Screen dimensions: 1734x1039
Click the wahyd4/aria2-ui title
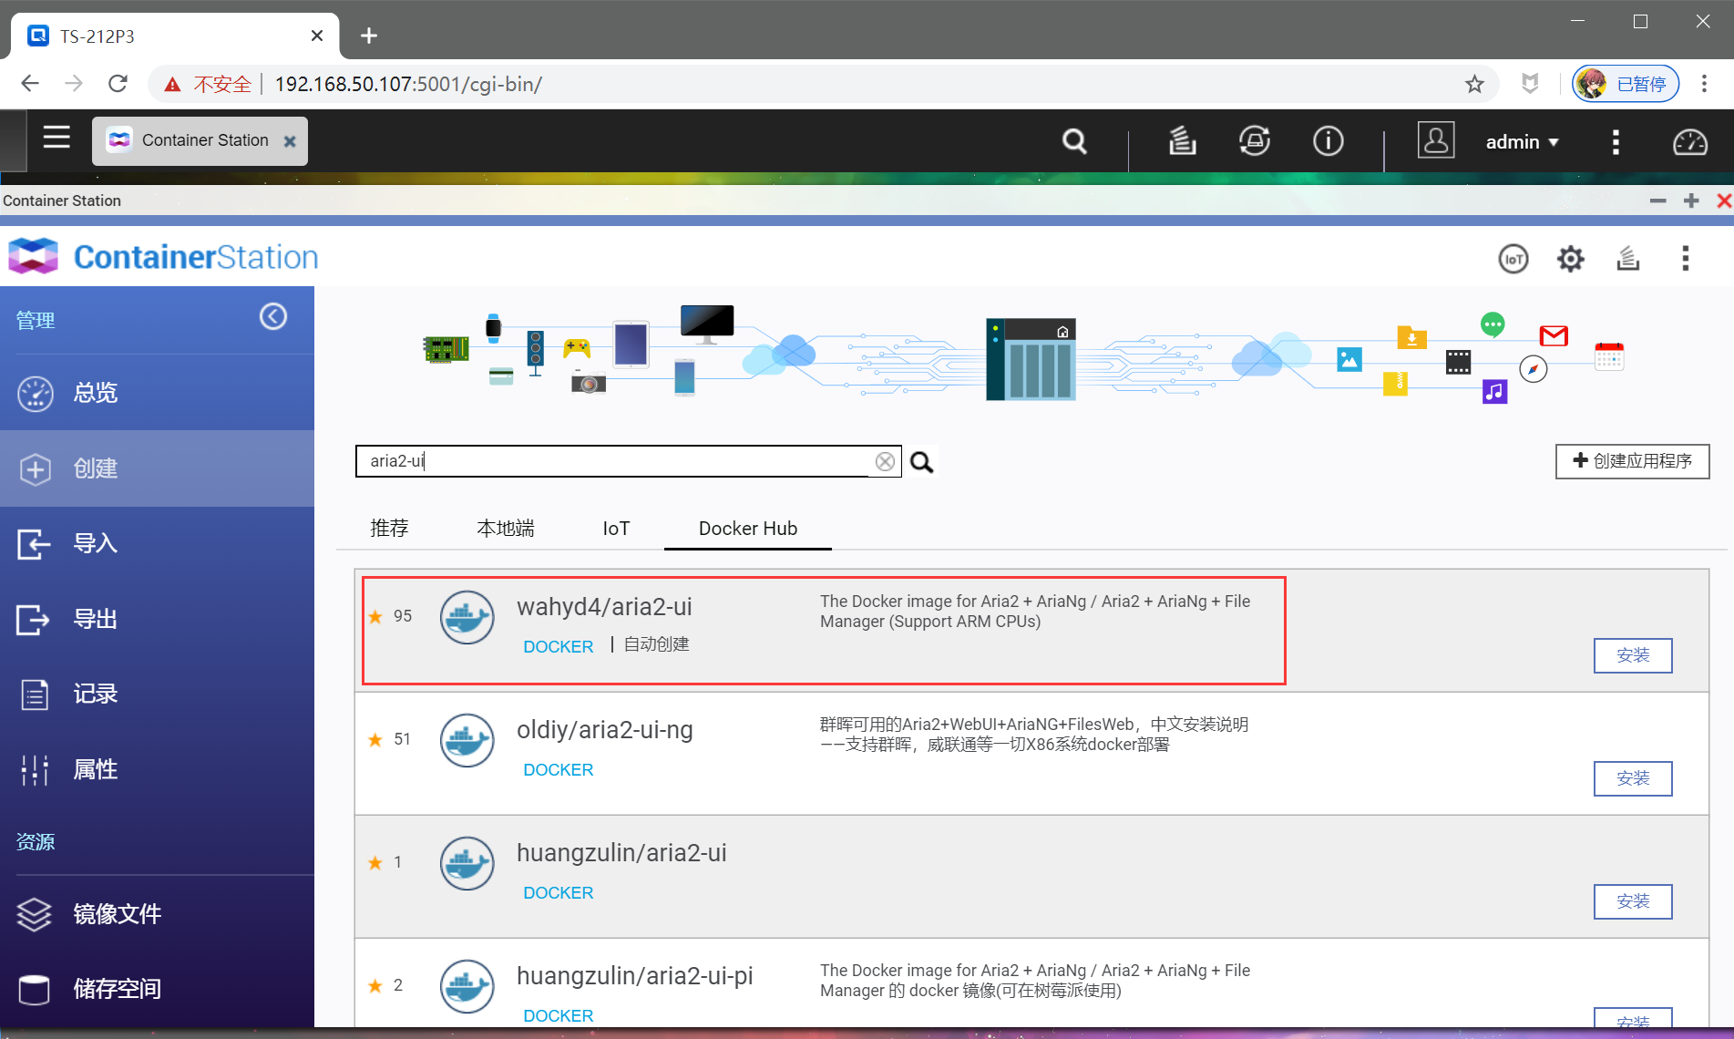click(604, 607)
